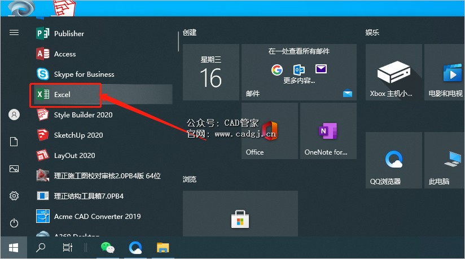Image resolution: width=465 pixels, height=259 pixels.
Task: Open taskbar Search magnifier
Action: 41,247
